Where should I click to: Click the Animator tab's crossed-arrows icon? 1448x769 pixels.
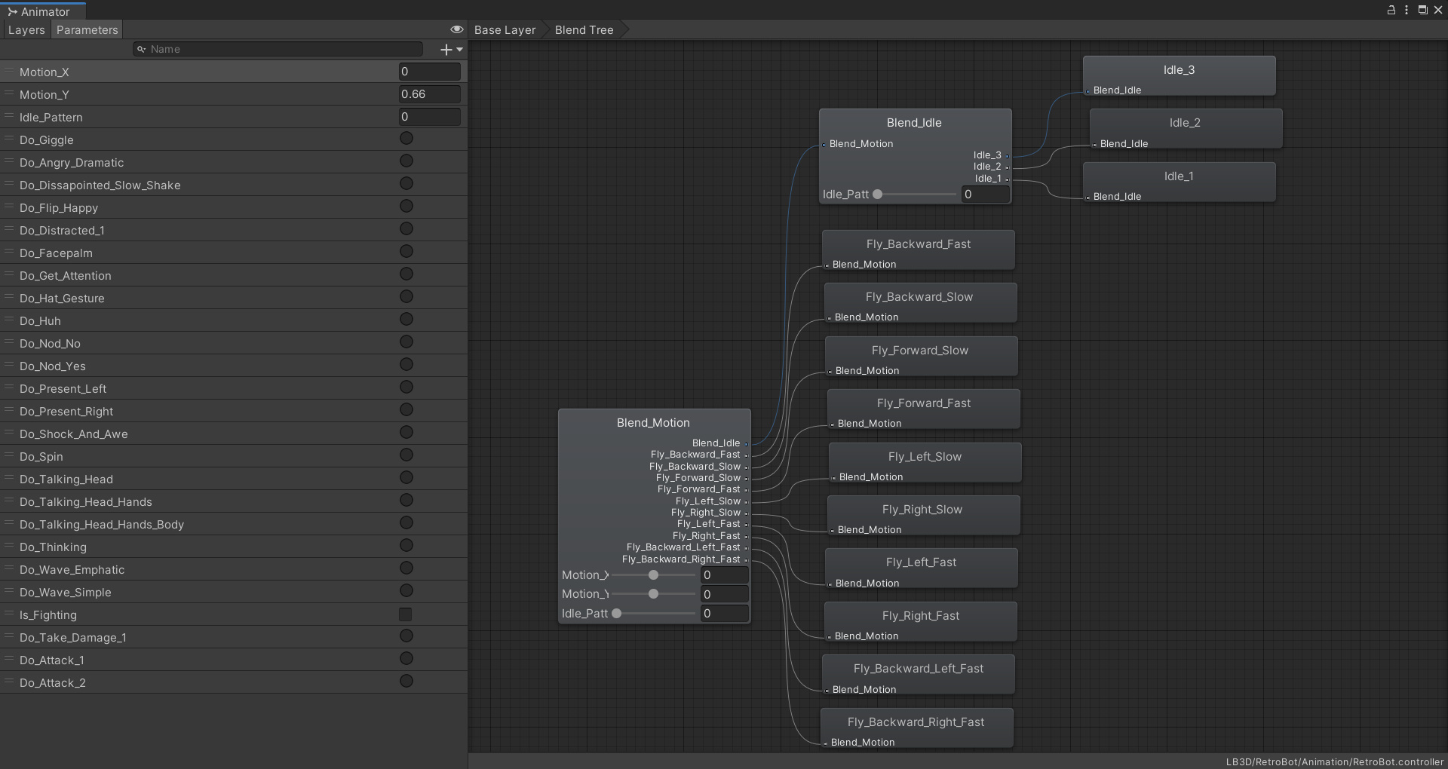pos(13,11)
